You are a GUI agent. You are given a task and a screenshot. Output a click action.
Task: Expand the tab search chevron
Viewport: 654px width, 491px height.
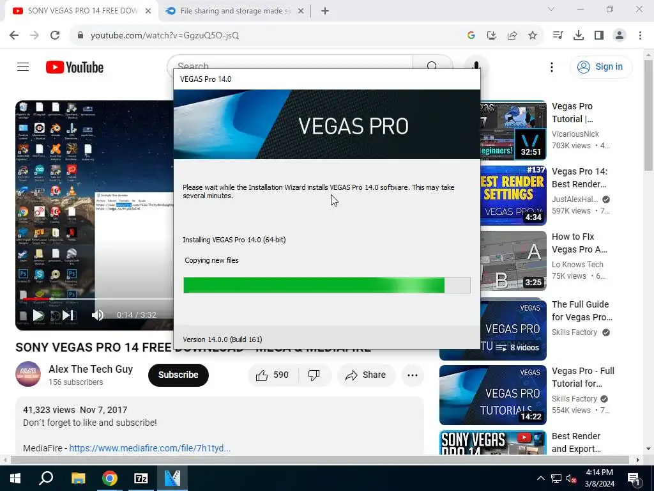pos(551,9)
